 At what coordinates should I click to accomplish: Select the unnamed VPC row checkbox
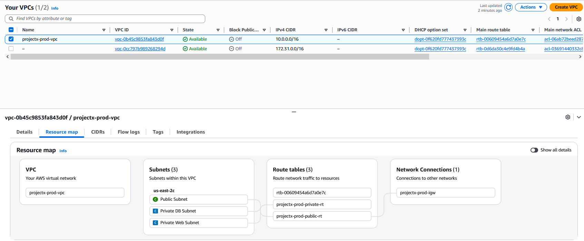[x=11, y=49]
